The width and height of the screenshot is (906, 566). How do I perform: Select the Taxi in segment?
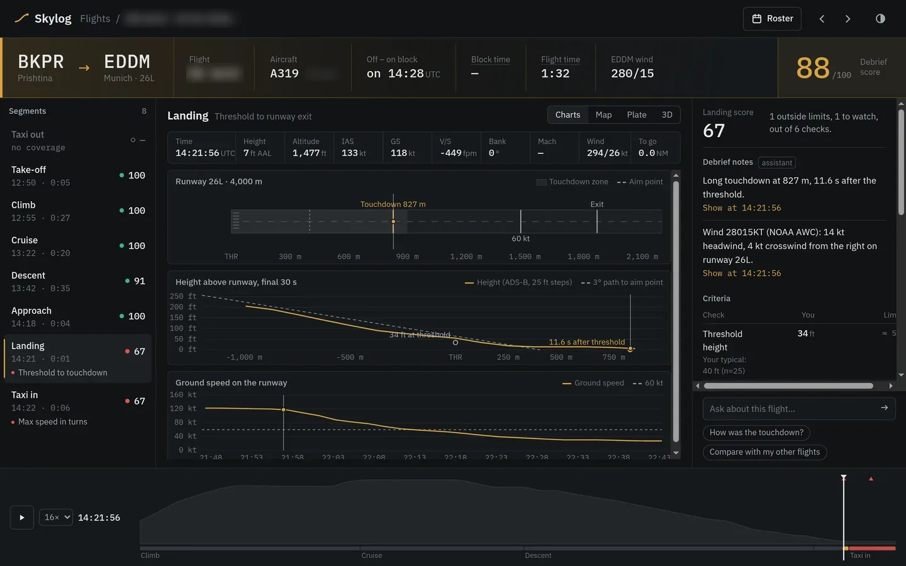click(78, 408)
